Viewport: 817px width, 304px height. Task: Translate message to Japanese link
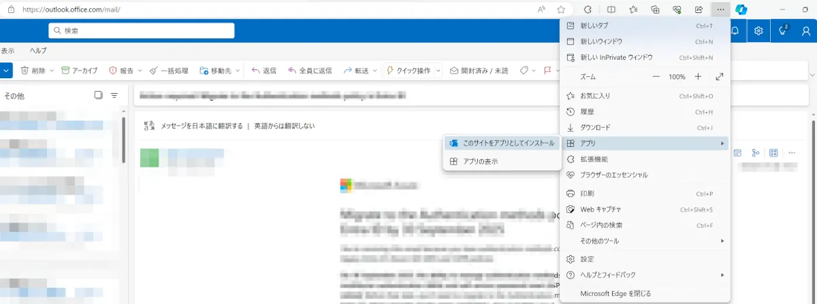202,126
